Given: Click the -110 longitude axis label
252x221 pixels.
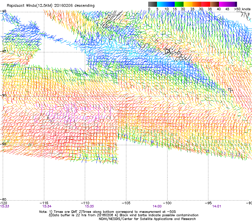Looking at the screenshot, I should [x=85, y=203].
